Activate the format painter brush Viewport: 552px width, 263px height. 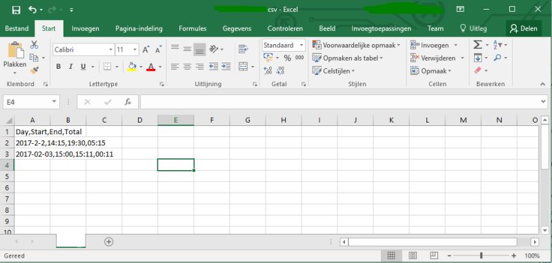[x=34, y=71]
